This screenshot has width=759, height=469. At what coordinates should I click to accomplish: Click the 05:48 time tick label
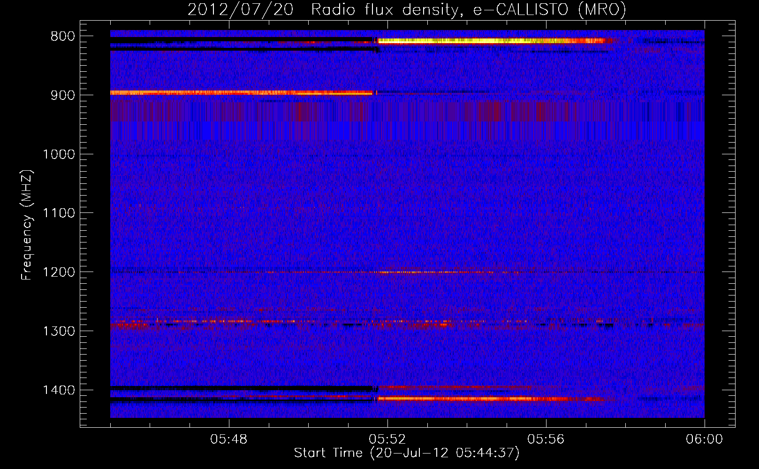[x=228, y=439]
